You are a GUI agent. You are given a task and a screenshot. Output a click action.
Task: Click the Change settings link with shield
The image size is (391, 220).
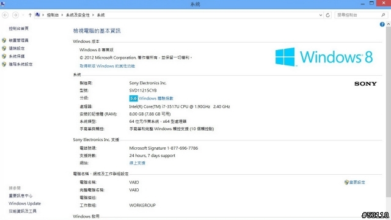coord(357,182)
